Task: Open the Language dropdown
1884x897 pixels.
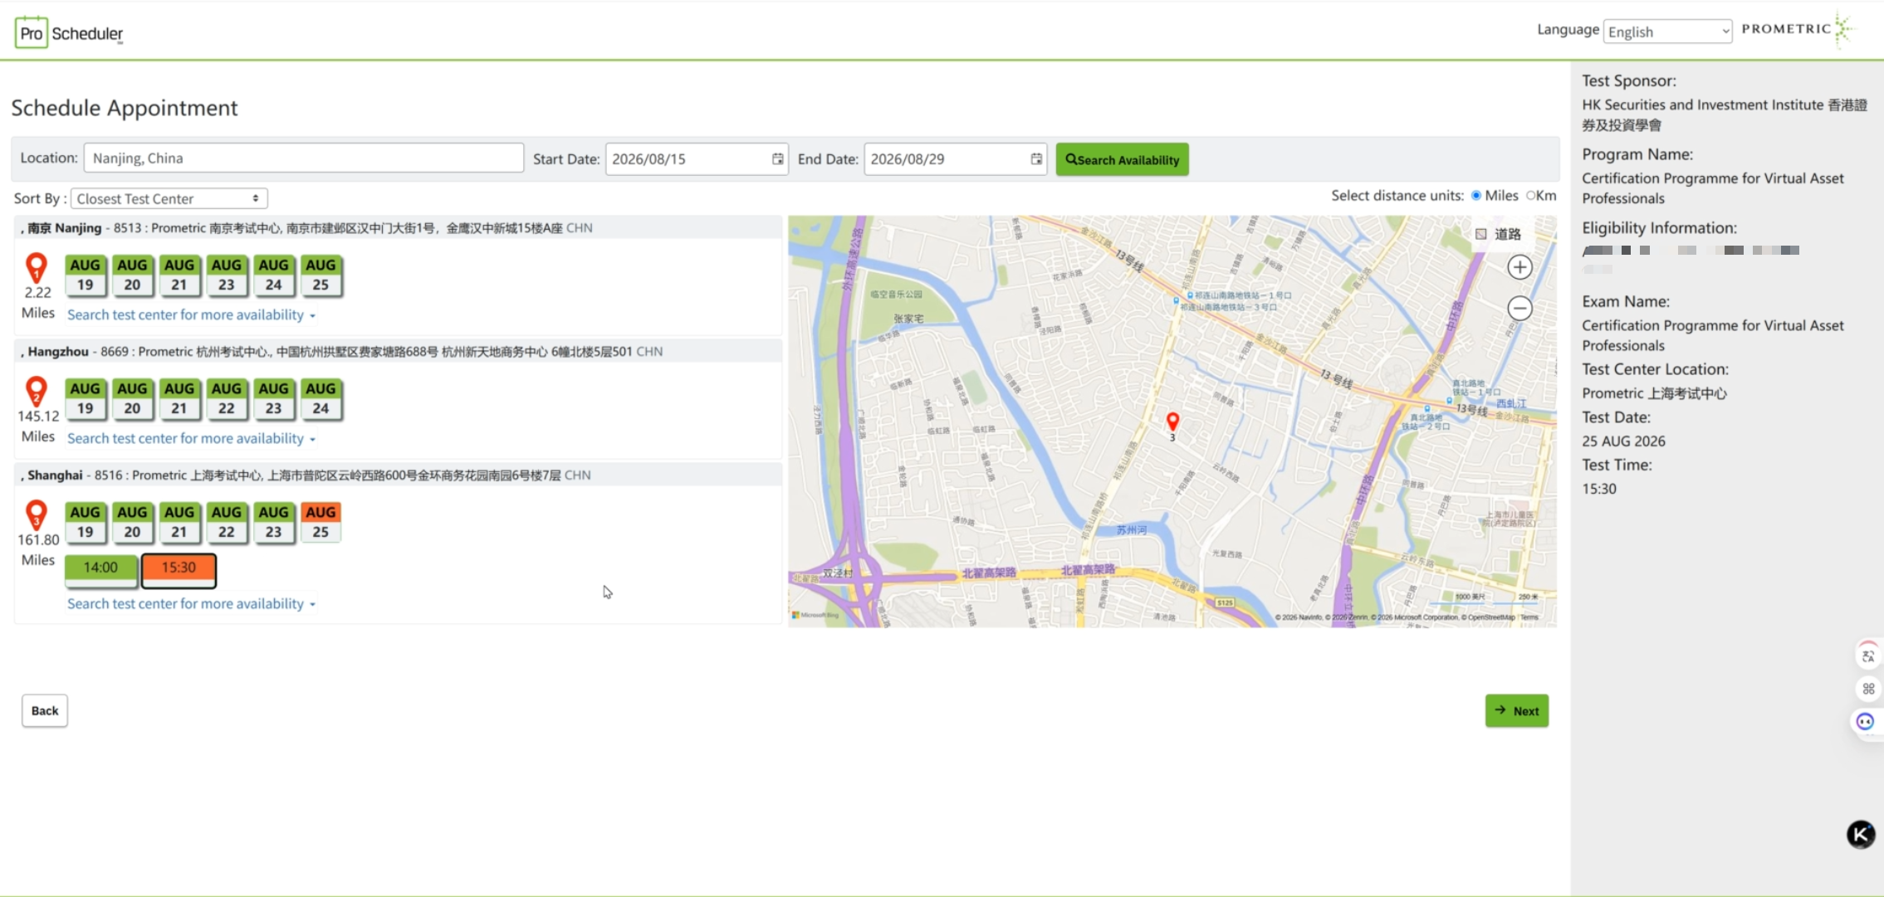Action: pos(1667,32)
